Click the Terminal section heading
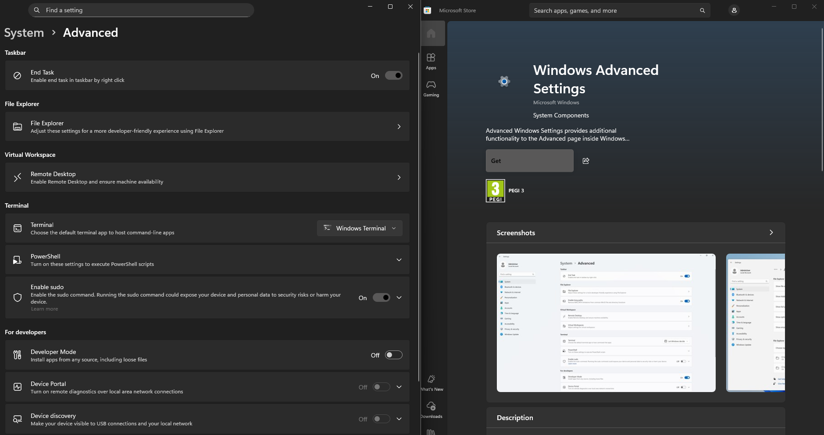Image resolution: width=824 pixels, height=435 pixels. click(x=17, y=205)
